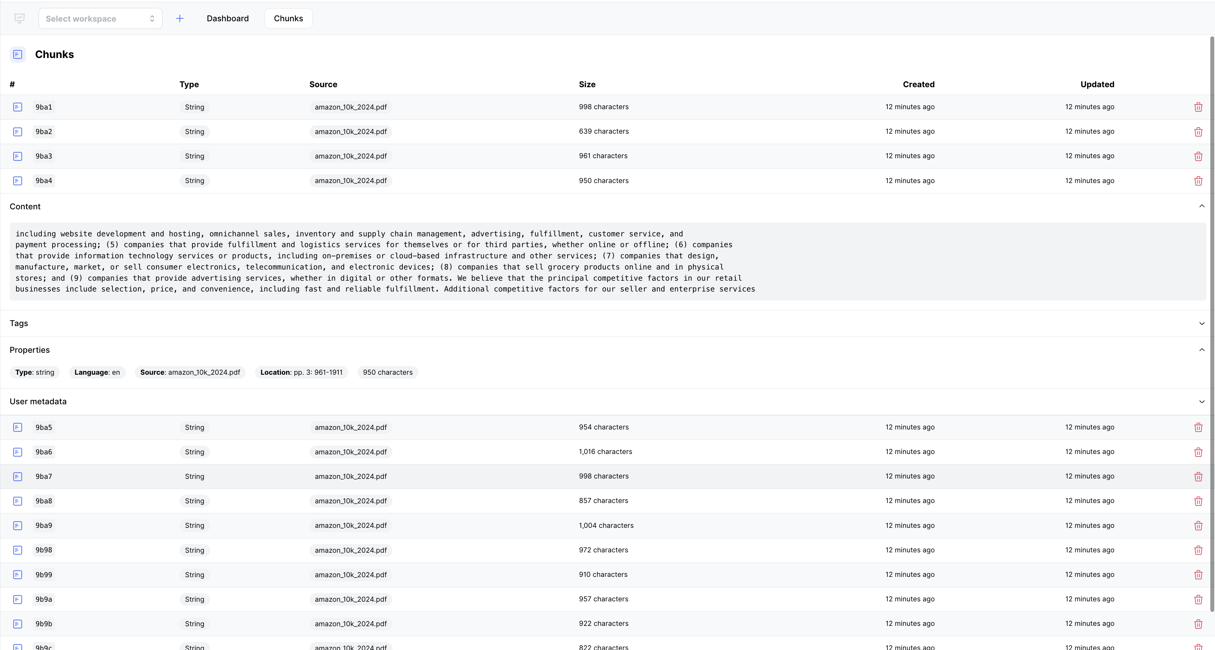Click the source file badge for 9b9b

[x=351, y=624]
